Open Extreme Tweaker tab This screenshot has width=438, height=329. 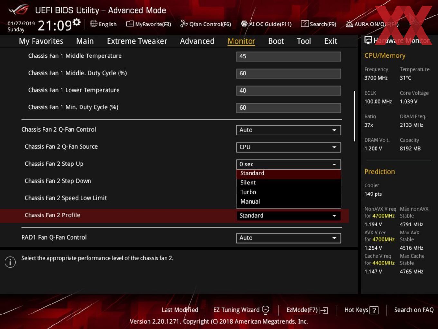tap(137, 41)
